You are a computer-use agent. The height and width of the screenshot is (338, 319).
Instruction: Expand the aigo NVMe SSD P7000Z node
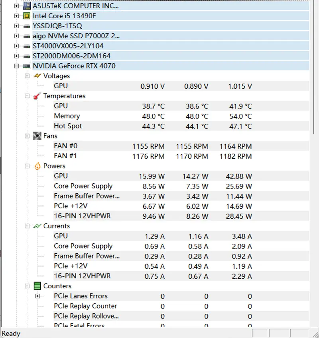(x=16, y=36)
